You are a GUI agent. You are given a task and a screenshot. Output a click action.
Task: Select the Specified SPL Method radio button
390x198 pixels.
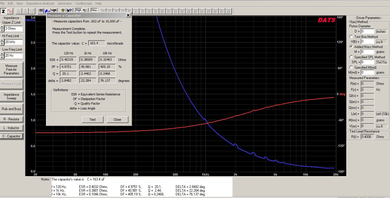click(x=351, y=57)
